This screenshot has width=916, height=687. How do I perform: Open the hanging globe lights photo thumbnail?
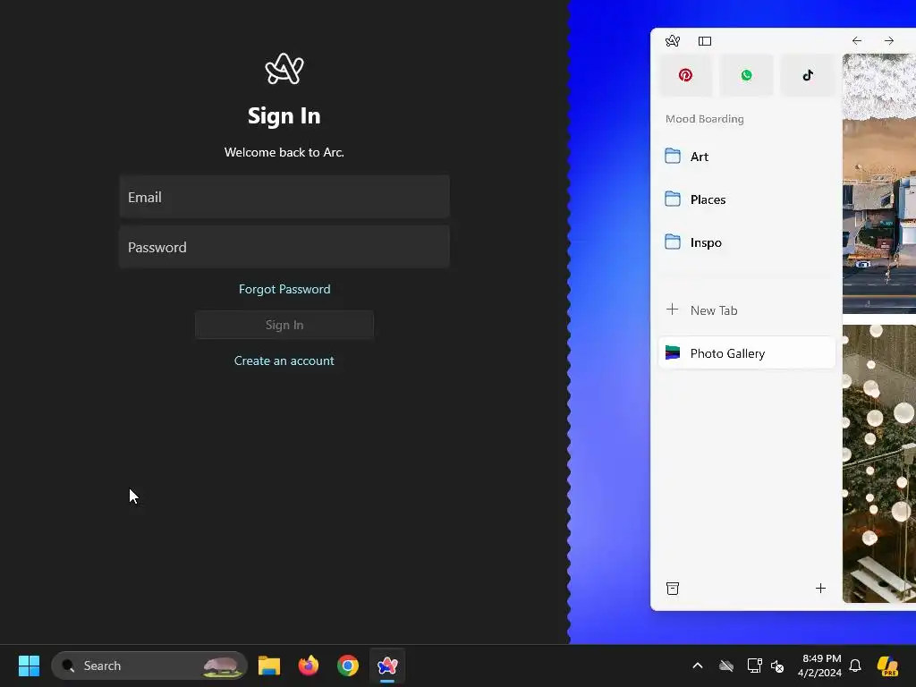[879, 463]
